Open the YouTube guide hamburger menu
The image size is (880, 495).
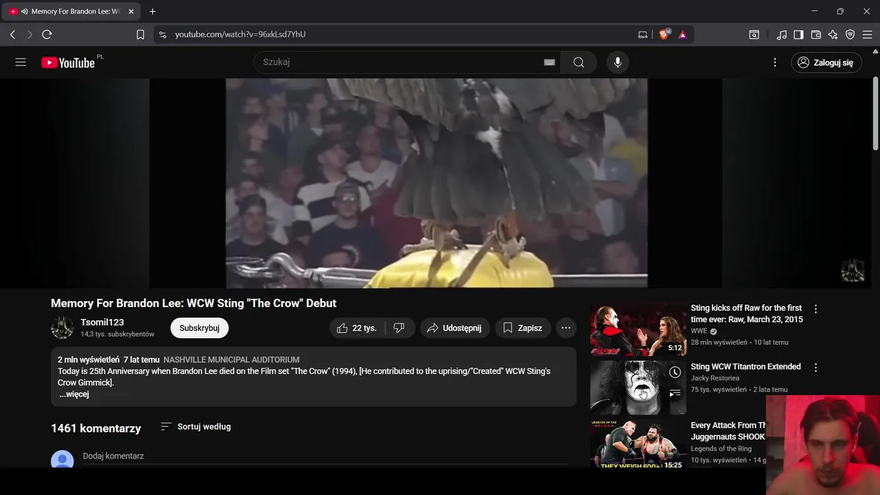(x=21, y=63)
